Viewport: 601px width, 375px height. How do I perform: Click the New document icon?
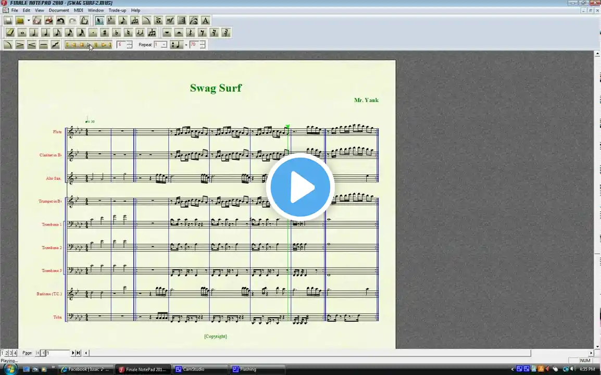8,20
